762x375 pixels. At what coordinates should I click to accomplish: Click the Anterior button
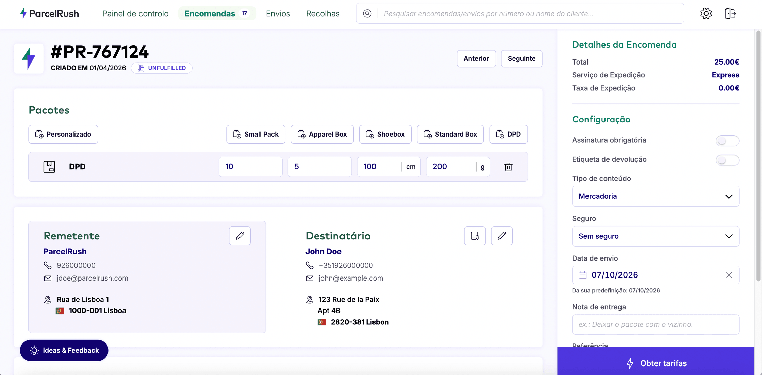(476, 58)
